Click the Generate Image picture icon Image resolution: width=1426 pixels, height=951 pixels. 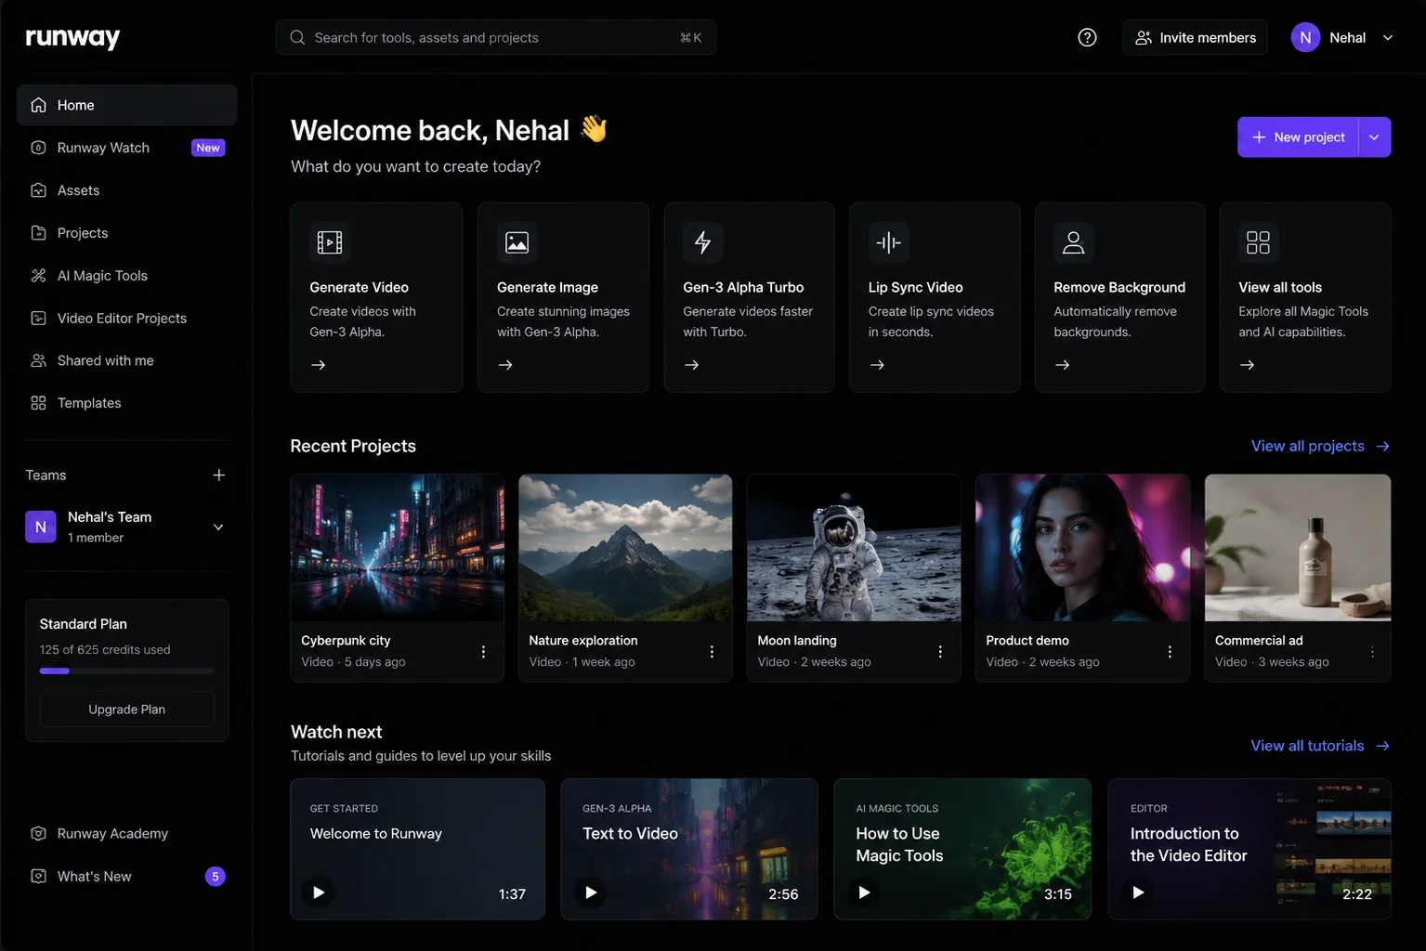tap(517, 242)
